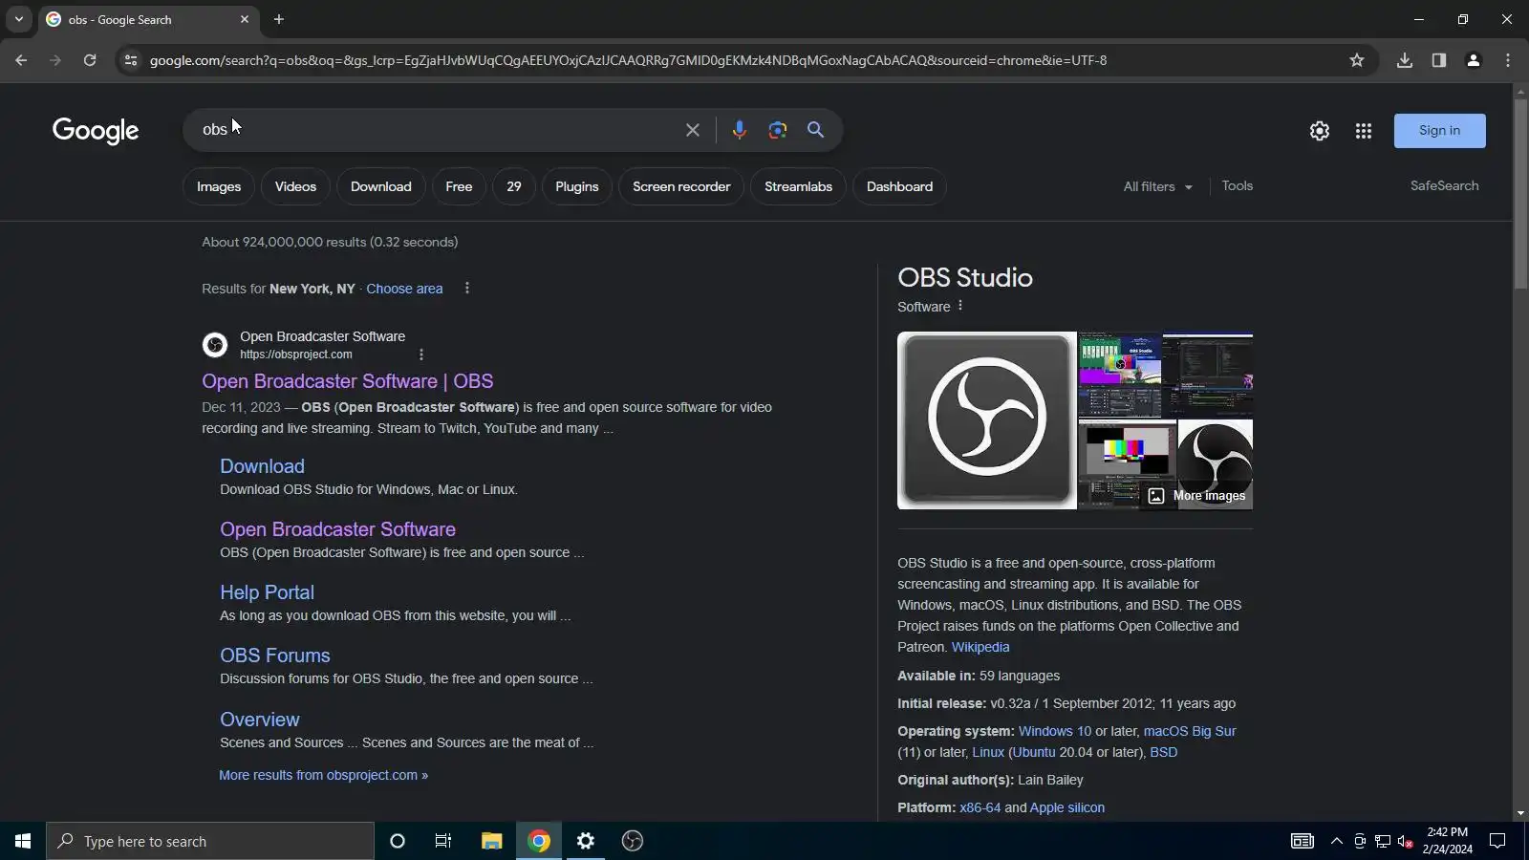Open options for obsproject.com result
Screen dimensions: 1529x860
coord(421,355)
